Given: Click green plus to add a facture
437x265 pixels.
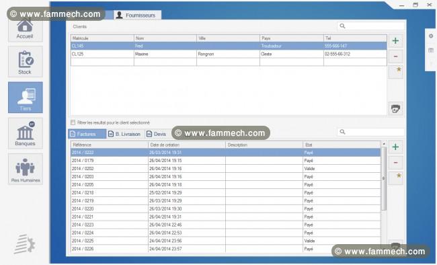Looking at the screenshot, I should [x=395, y=147].
